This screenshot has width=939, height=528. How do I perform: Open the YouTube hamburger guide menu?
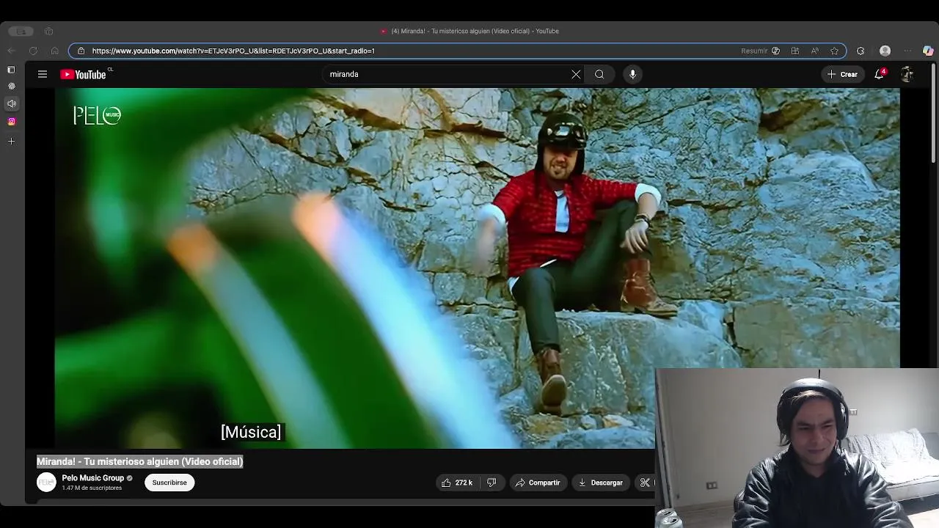43,74
